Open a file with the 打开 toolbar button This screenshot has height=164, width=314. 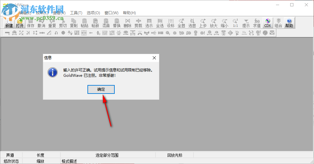20,23
